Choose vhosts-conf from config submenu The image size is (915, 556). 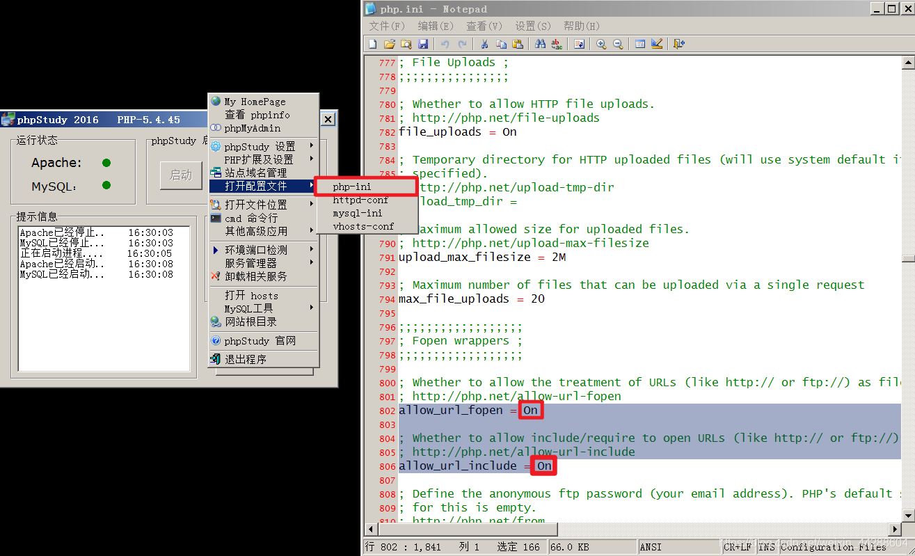coord(366,226)
